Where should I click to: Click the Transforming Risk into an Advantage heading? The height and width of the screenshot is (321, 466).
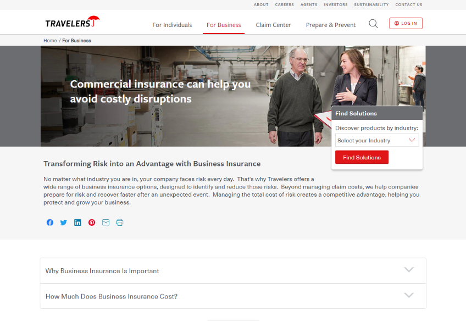click(152, 164)
